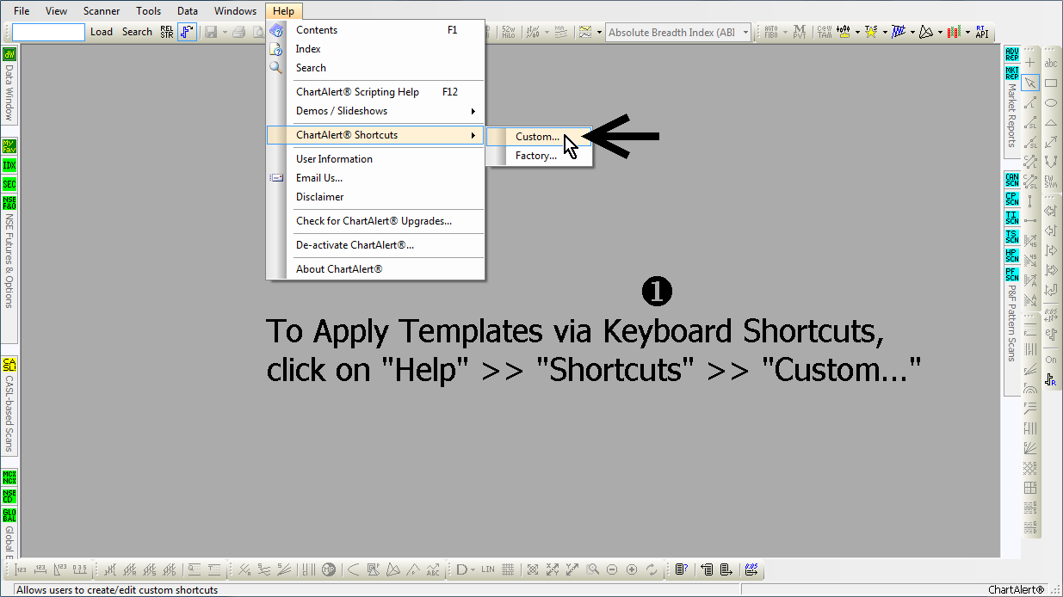The height and width of the screenshot is (597, 1063).
Task: Select the crosshair plus drawing tool
Action: coord(1030,63)
